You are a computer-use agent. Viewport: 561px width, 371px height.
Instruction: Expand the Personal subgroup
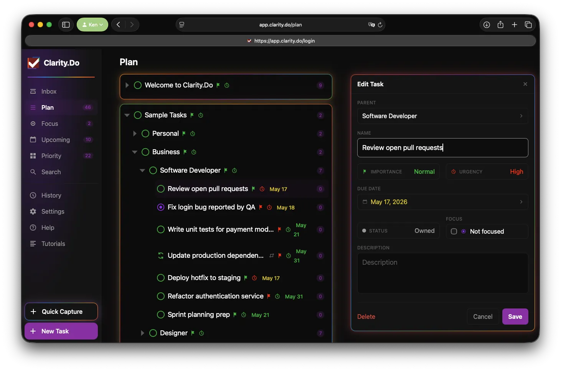pyautogui.click(x=135, y=134)
